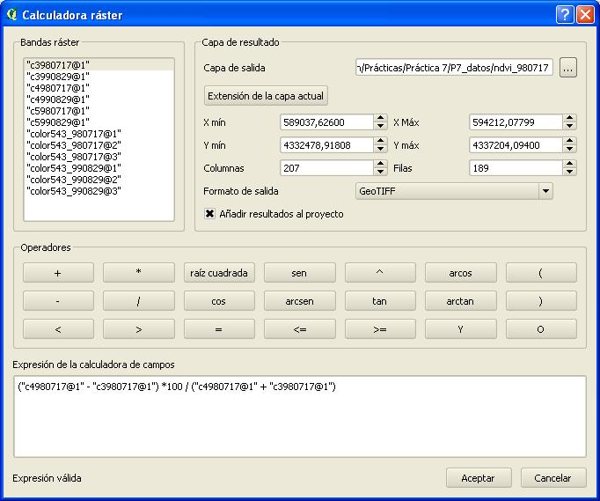Click the Cancelar button

[x=552, y=478]
